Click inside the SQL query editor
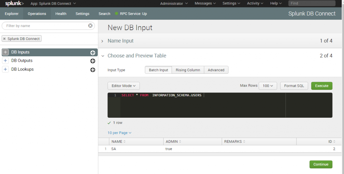This screenshot has height=174, width=344. click(220, 105)
